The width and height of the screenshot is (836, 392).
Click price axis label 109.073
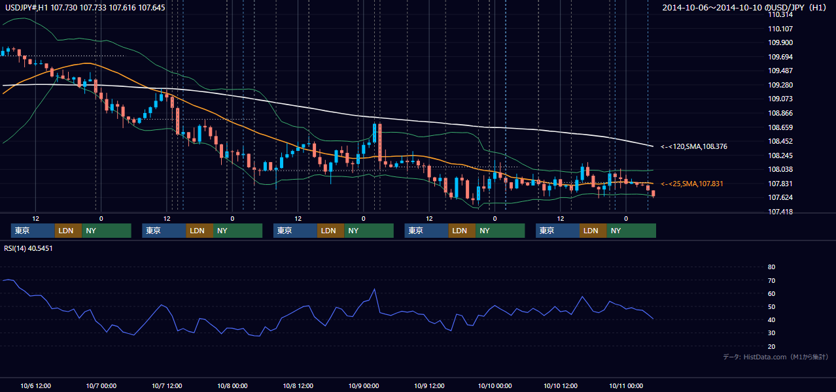click(x=780, y=99)
